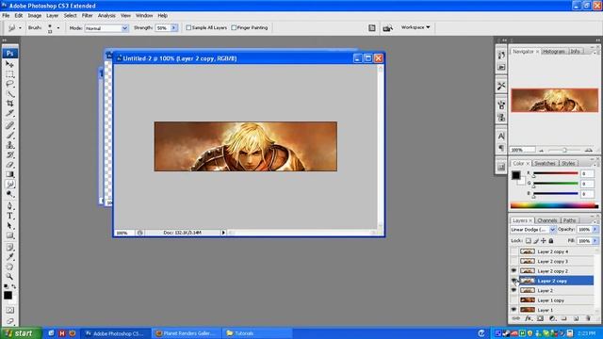The width and height of the screenshot is (603, 339).
Task: Toggle lock all padlock
Action: pos(550,241)
